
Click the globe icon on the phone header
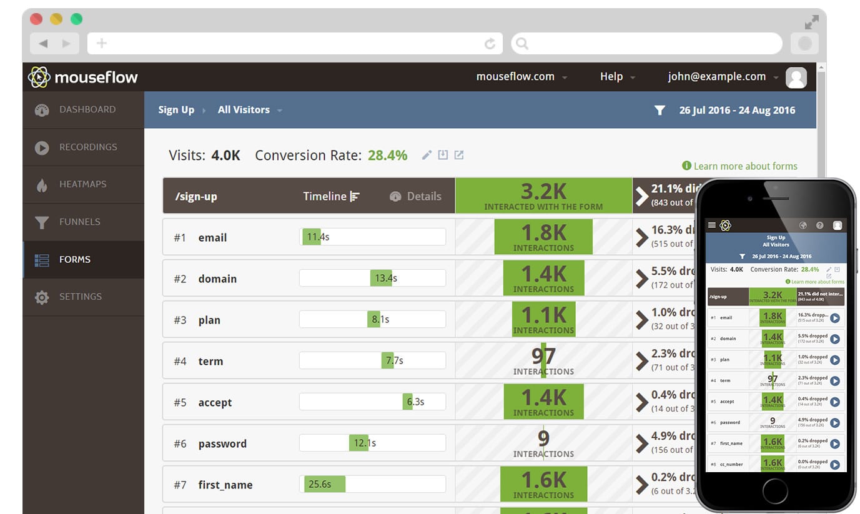[803, 225]
